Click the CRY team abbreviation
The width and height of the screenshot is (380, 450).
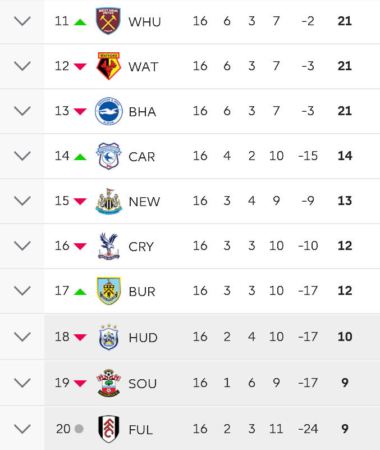click(141, 247)
